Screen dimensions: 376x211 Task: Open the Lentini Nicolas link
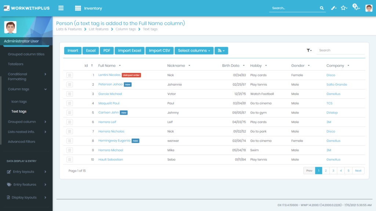point(109,75)
